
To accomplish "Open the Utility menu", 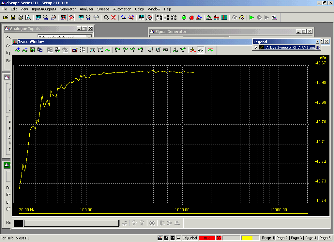I will click(140, 9).
